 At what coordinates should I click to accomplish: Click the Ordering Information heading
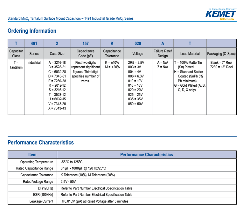pyautogui.click(x=32, y=31)
